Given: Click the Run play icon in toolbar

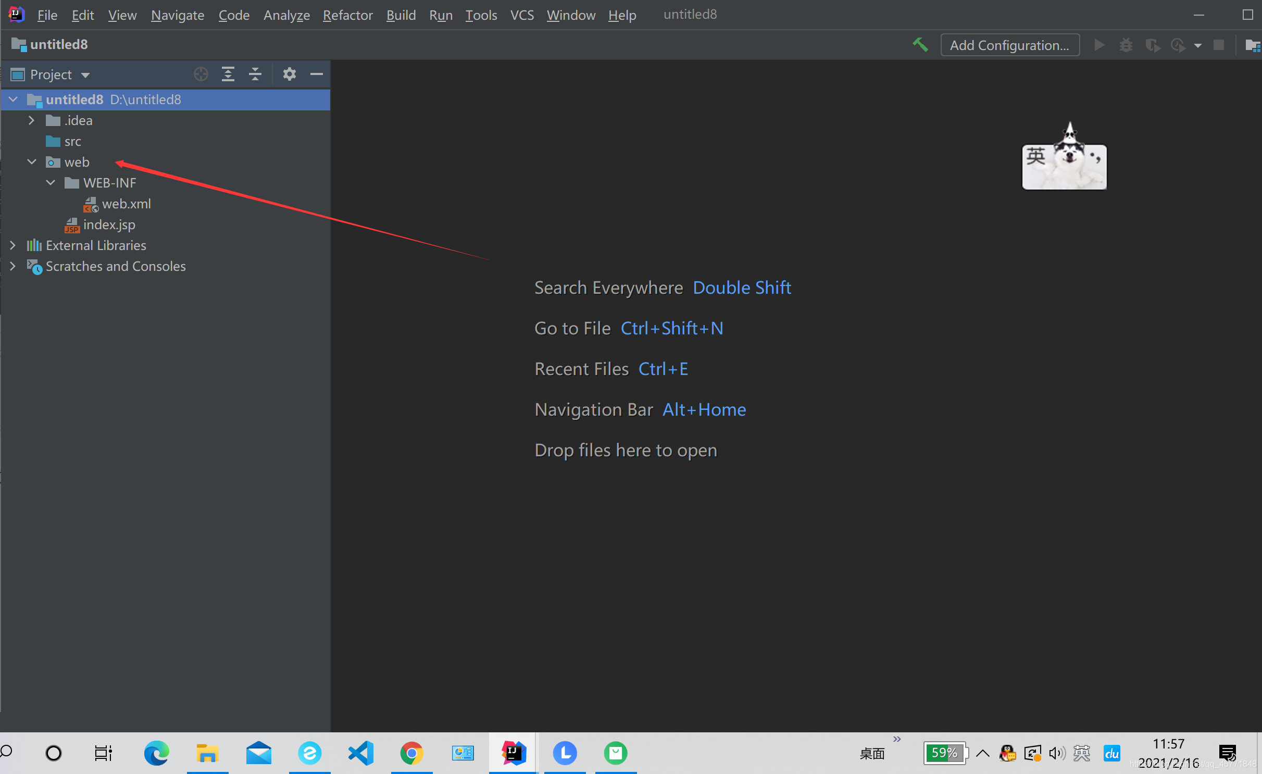Looking at the screenshot, I should (x=1099, y=45).
